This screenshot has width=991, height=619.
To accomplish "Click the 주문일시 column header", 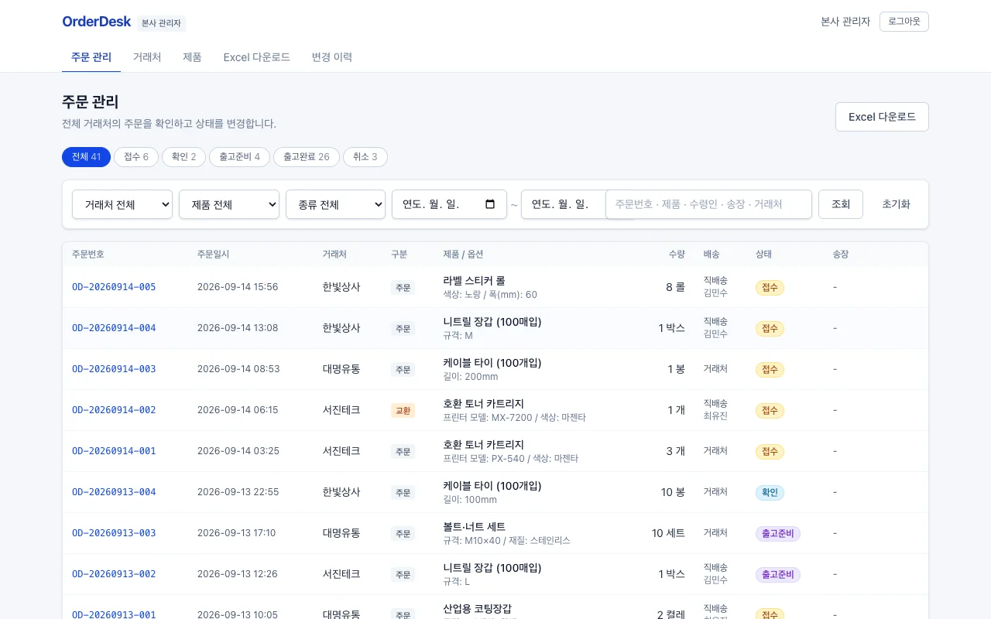I will [x=213, y=254].
